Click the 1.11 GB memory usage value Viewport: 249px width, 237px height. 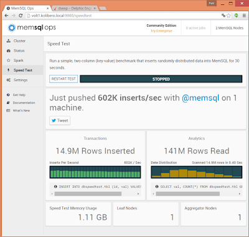pos(93,218)
